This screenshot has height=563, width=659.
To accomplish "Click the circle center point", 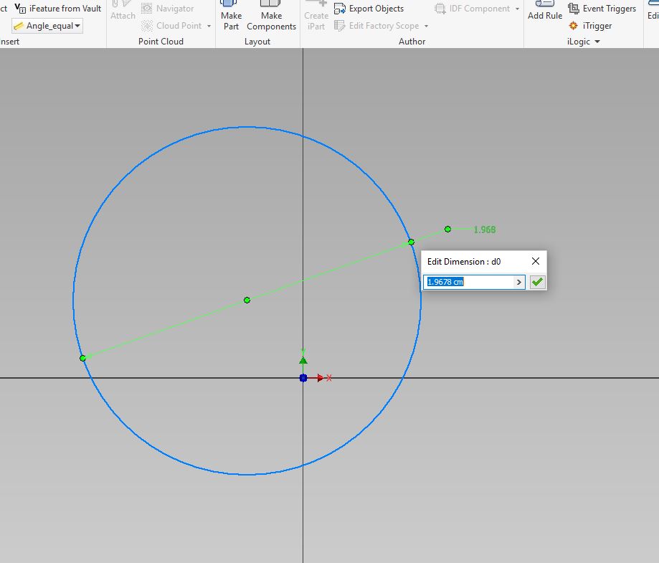I will click(x=247, y=300).
